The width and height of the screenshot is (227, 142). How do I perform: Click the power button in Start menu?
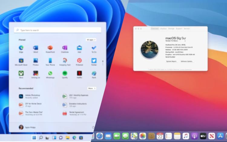click(x=93, y=127)
